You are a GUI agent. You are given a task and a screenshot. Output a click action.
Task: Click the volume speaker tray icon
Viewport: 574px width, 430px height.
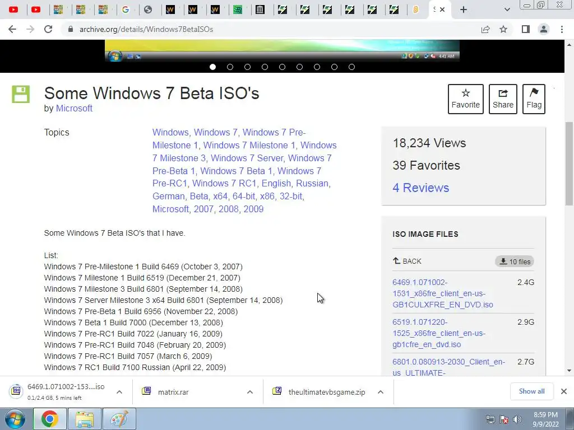[x=517, y=419]
